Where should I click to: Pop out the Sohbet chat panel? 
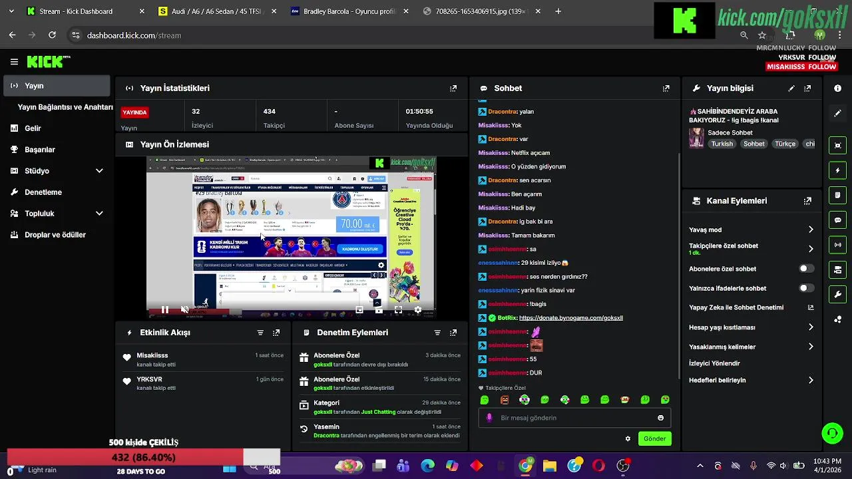666,88
